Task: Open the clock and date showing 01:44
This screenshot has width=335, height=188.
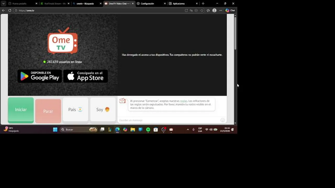Action: [x=225, y=130]
